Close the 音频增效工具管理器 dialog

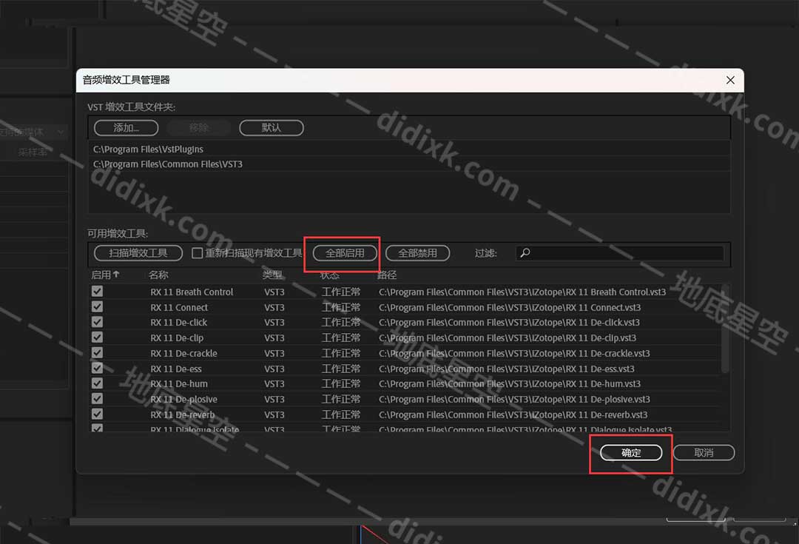[x=730, y=80]
